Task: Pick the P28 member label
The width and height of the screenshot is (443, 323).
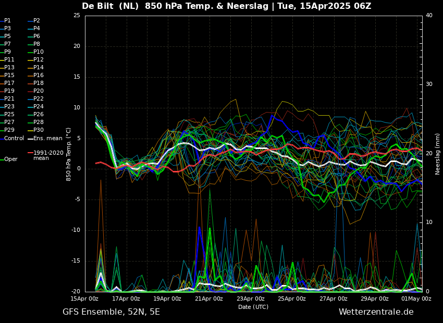Action: coord(39,122)
